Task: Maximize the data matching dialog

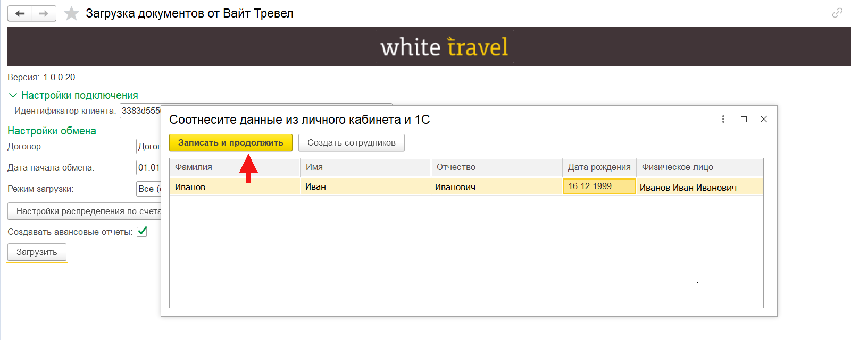Action: [x=744, y=119]
